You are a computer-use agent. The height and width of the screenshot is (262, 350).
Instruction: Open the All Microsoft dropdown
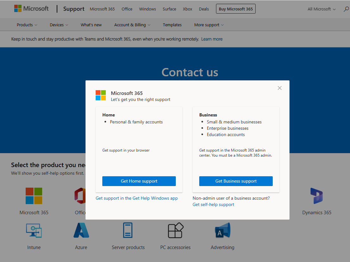pyautogui.click(x=321, y=9)
